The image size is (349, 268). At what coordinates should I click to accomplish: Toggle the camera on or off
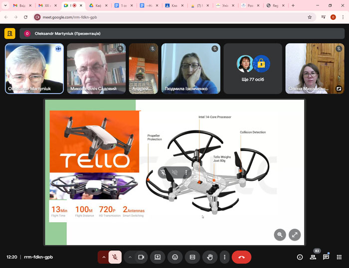click(141, 257)
